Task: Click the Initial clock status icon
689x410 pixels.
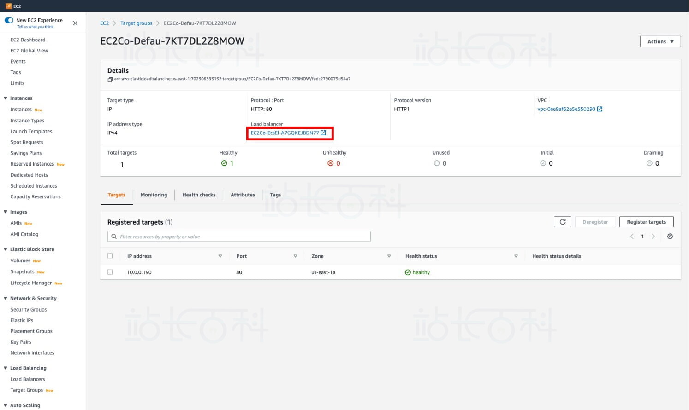Action: click(x=543, y=163)
